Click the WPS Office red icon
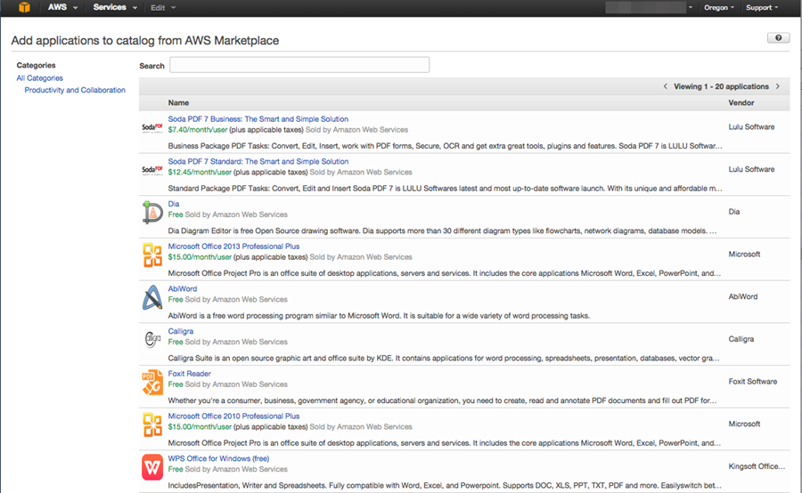Screen dimensions: 802x493 [x=152, y=467]
